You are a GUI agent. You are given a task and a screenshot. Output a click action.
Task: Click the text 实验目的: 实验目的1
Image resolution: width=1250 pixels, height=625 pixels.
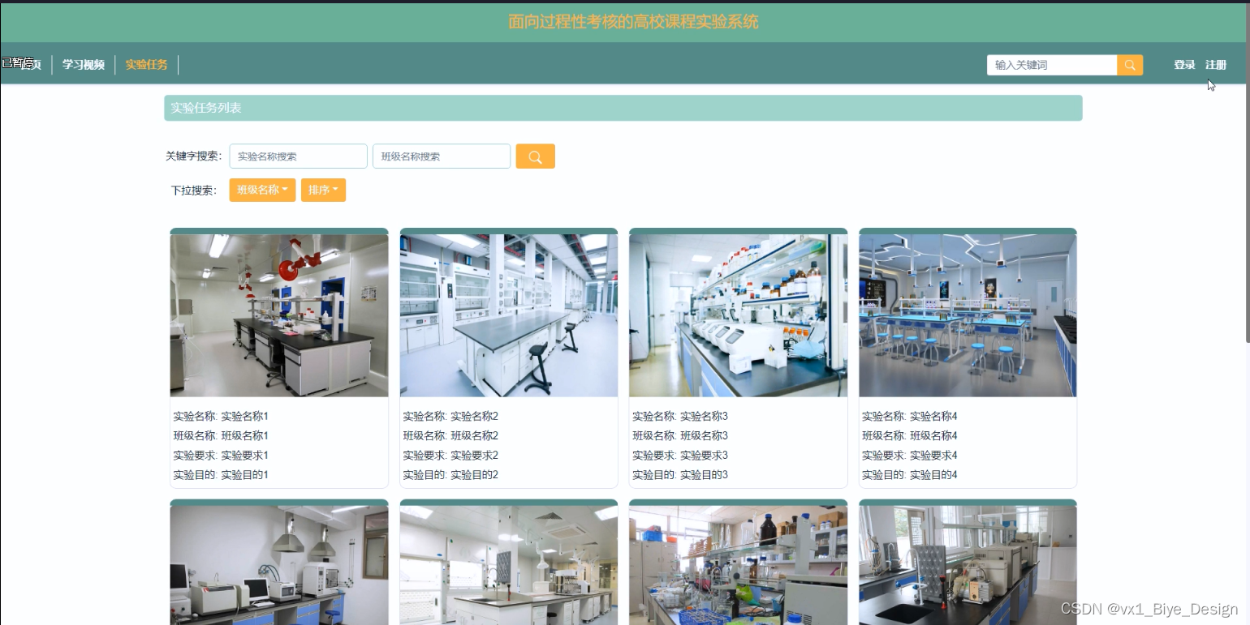click(x=221, y=475)
